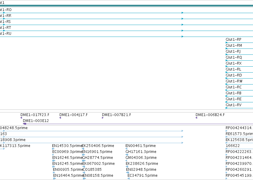253x180 pixels.
Task: Click the GH17161.3prime blue arrow glyph
Action: tap(127, 155)
